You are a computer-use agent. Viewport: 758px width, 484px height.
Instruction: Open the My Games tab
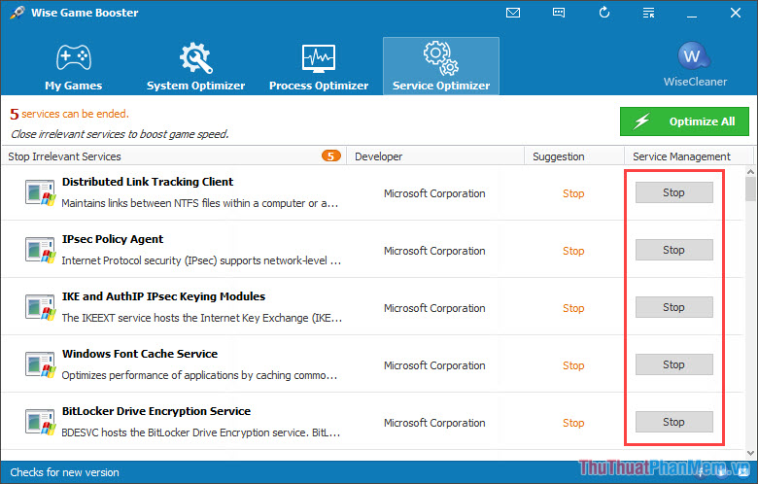(x=73, y=66)
